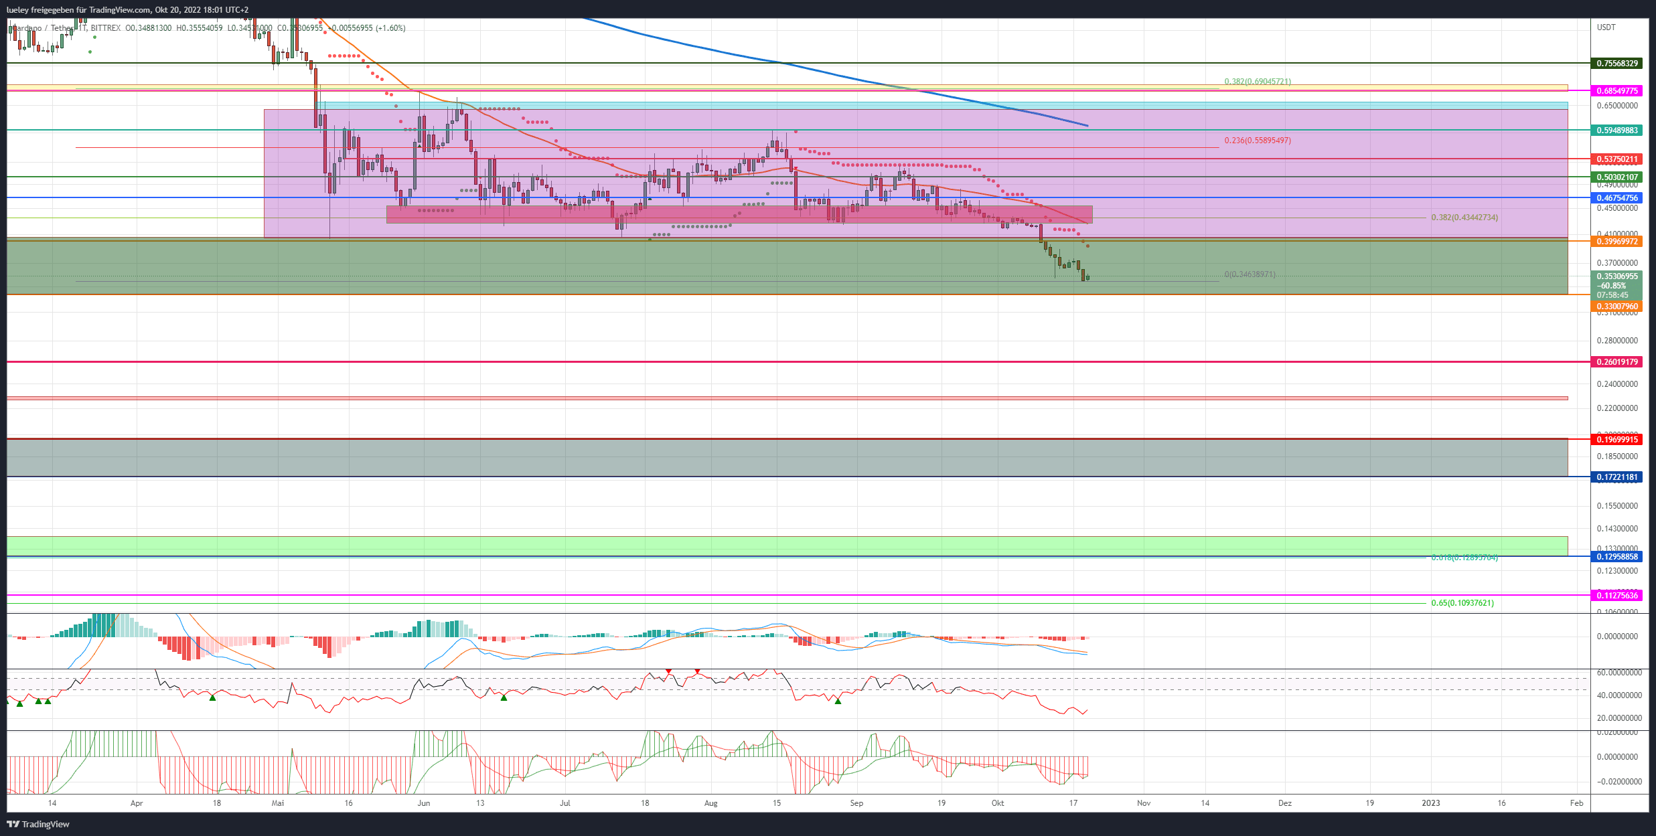Click the red 0.19699915 price label
Screen dimensions: 1656x836
(1617, 439)
